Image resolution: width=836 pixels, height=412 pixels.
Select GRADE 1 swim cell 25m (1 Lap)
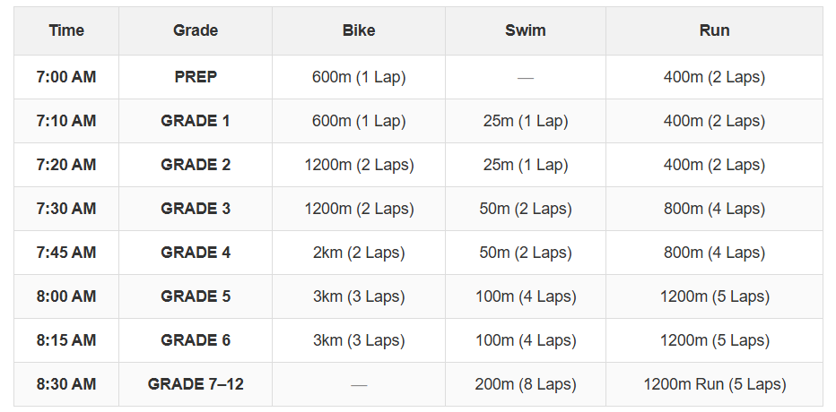[x=526, y=121]
